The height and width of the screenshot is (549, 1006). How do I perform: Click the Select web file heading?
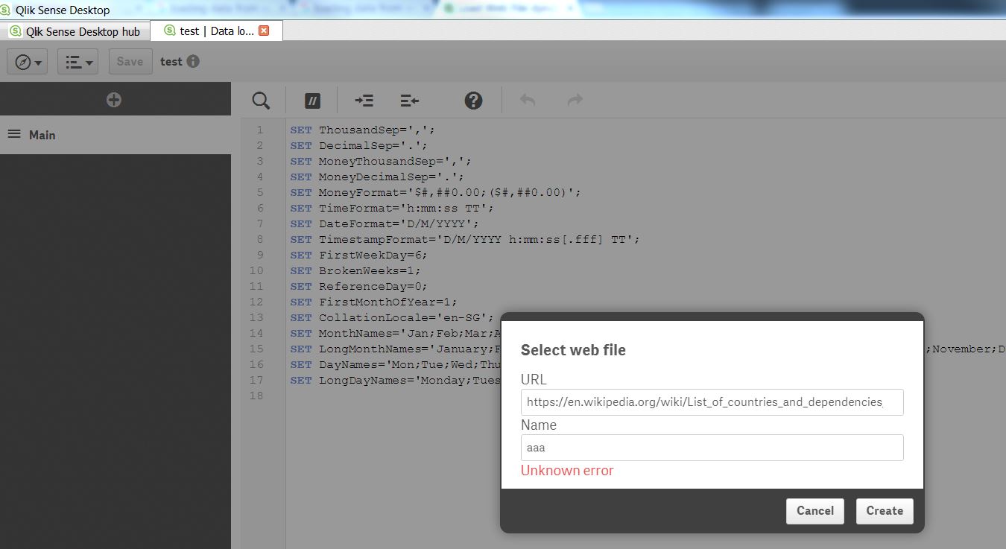point(573,350)
